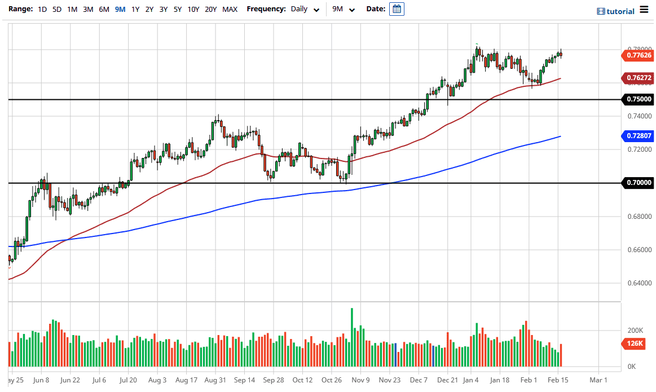Open the chevron next to Daily frequency
Viewport: 656px width, 392px height.
[316, 10]
